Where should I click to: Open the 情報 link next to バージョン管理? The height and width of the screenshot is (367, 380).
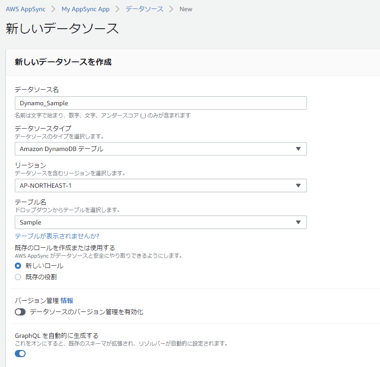click(67, 301)
